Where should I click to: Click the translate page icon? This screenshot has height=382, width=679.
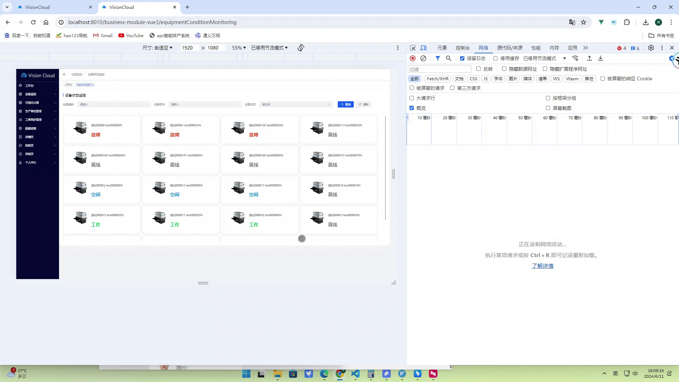tap(572, 22)
